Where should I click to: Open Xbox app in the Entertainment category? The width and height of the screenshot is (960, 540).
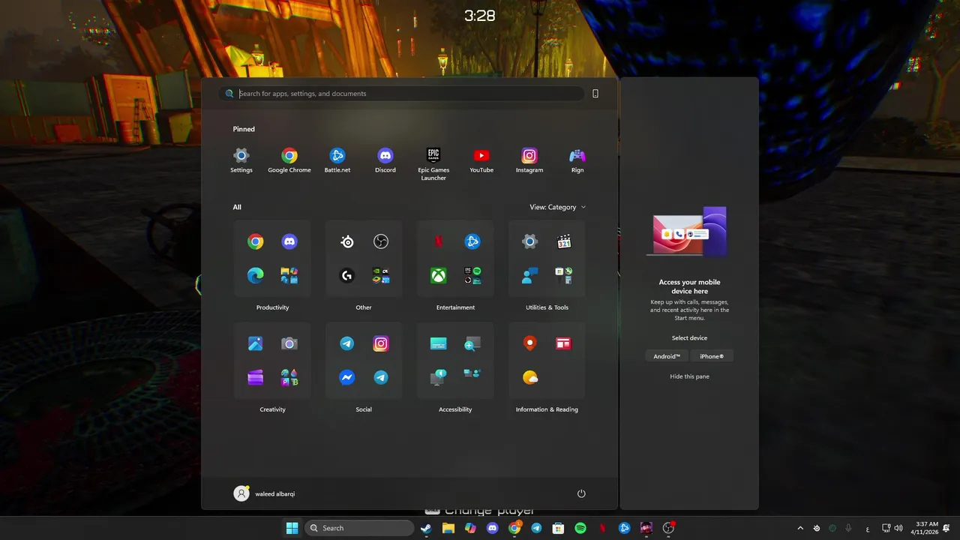coord(439,275)
